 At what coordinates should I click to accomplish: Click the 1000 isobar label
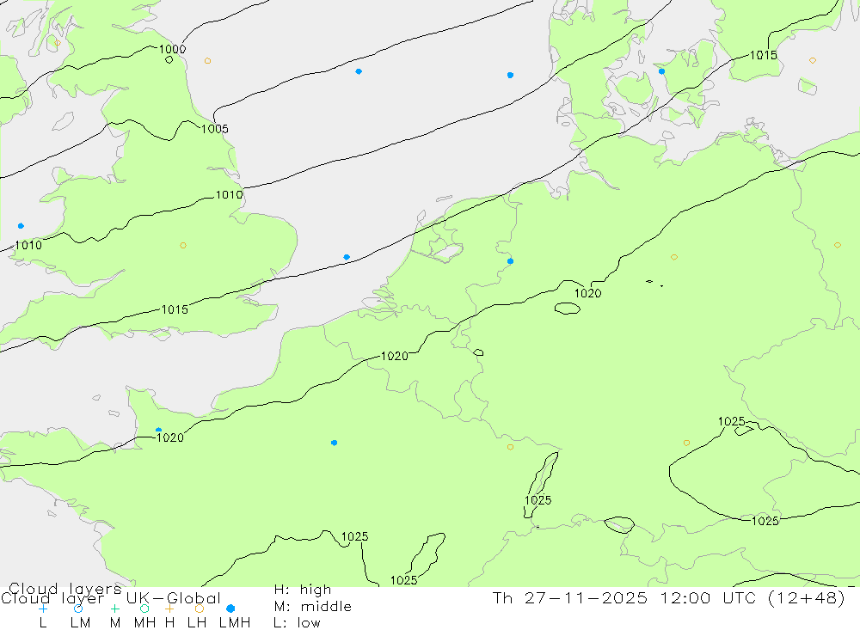point(172,49)
